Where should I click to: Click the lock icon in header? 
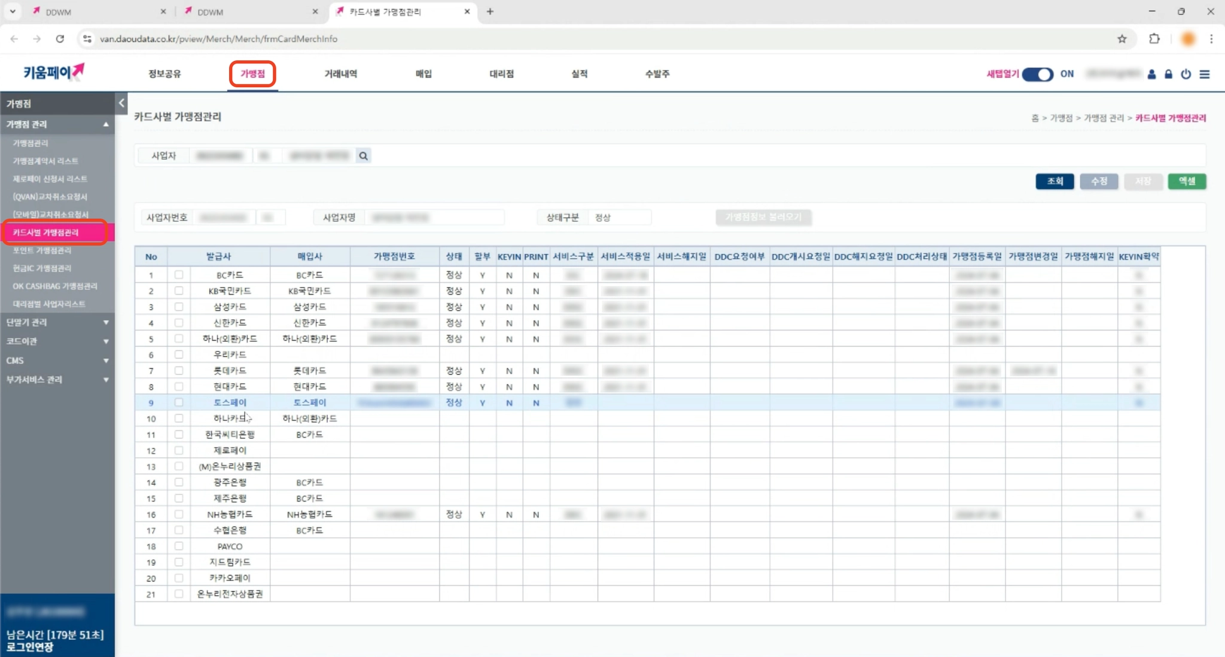[x=1168, y=74]
